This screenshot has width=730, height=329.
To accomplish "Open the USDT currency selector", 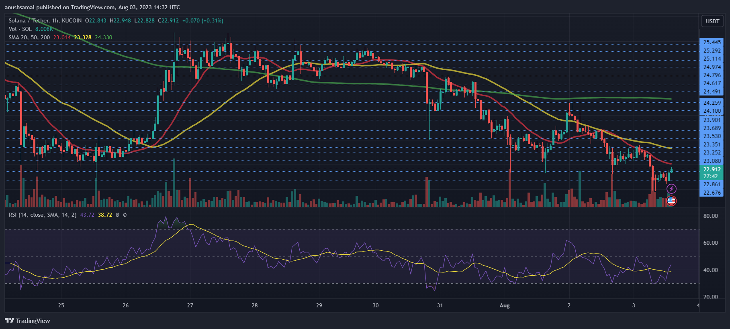I will click(x=712, y=21).
